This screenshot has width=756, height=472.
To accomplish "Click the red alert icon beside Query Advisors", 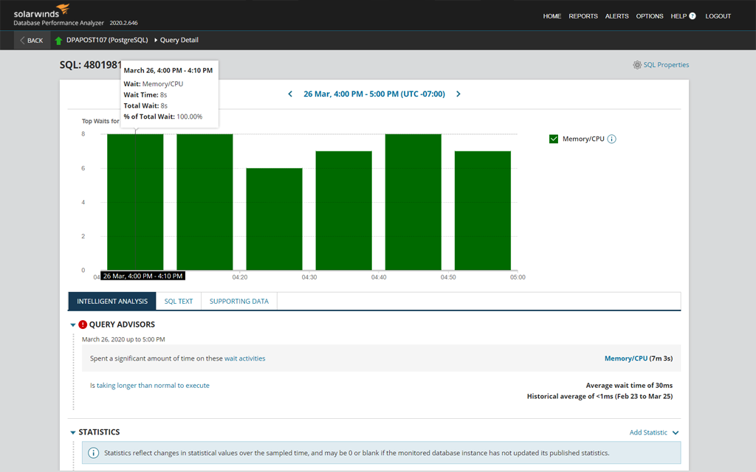I will (82, 324).
